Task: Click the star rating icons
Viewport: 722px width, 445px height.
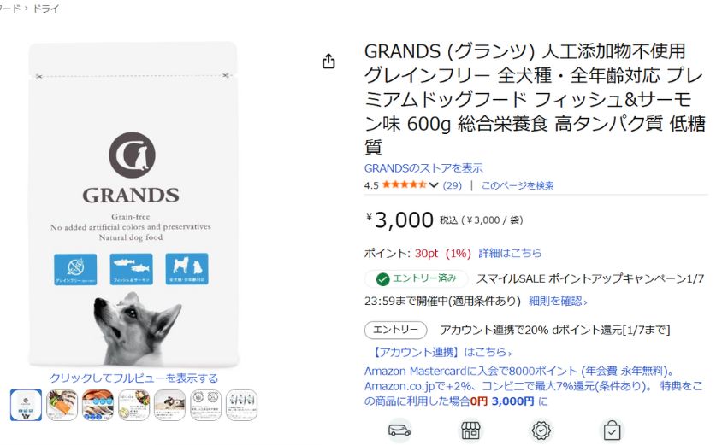Action: coord(404,185)
